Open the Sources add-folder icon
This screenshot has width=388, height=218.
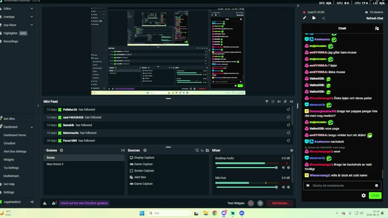click(207, 150)
